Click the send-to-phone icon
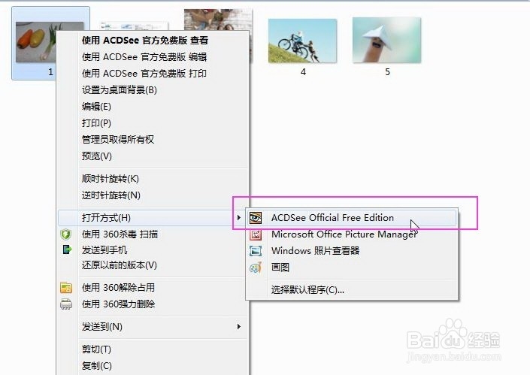Viewport: 530px width, 375px height. click(x=67, y=249)
